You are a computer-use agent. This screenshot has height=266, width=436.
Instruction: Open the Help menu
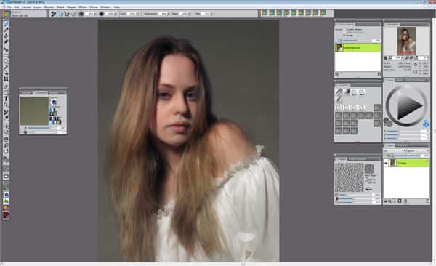117,7
